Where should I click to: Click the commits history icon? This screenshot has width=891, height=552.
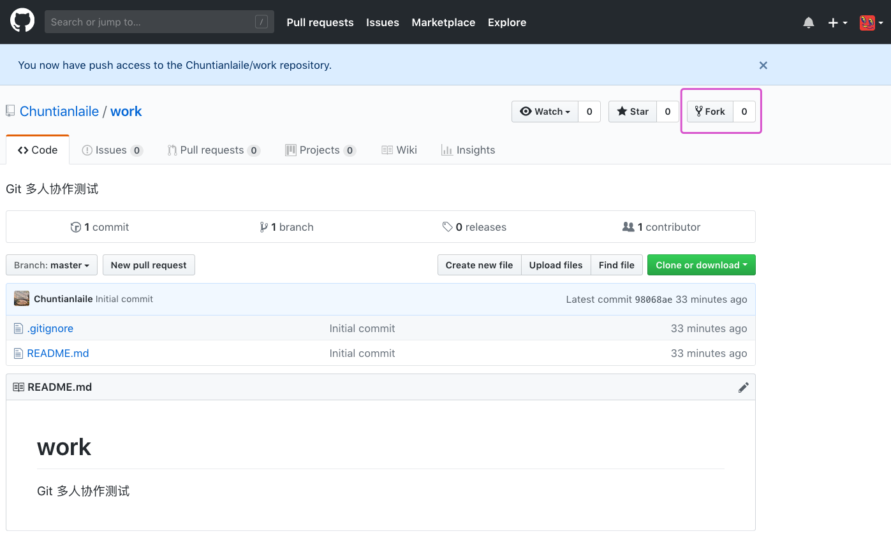pos(76,227)
